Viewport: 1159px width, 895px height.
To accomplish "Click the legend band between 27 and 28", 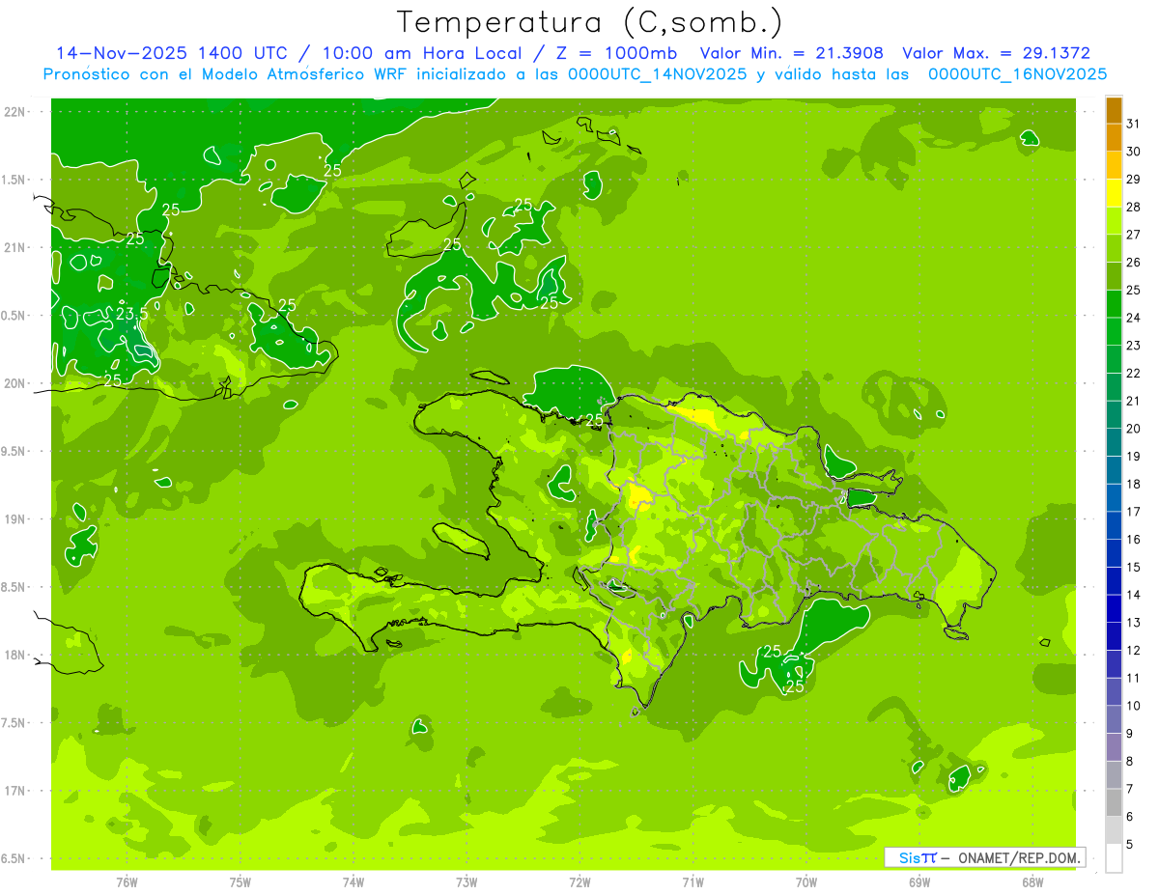I will coord(1114,221).
